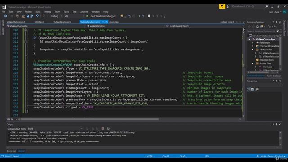This screenshot has height=162, width=288.
Task: Click the split editor icon above scrollbar
Action: click(x=243, y=30)
